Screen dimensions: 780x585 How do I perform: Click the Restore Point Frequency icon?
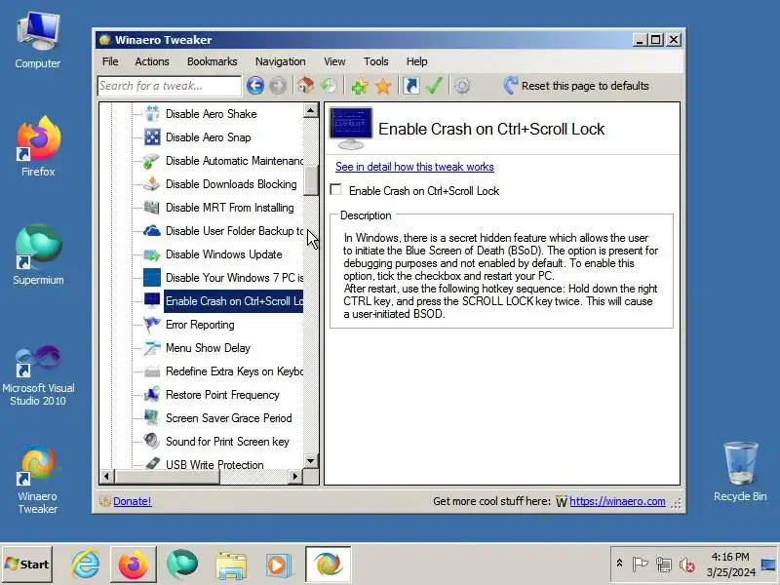click(152, 395)
